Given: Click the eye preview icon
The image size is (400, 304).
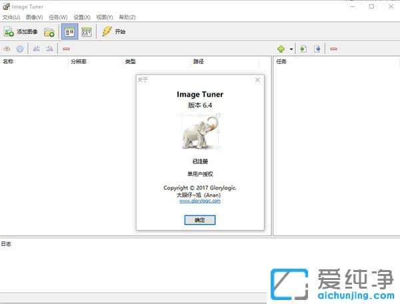Looking at the screenshot, I should pyautogui.click(x=7, y=49).
